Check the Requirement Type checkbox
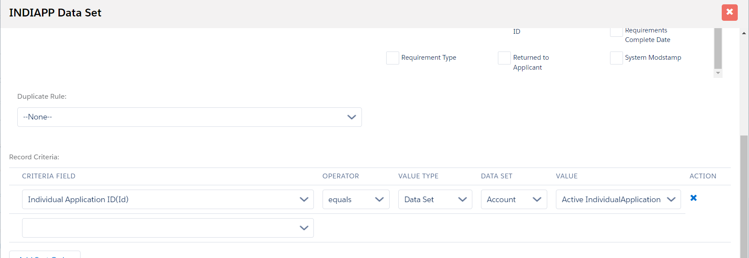This screenshot has height=258, width=749. click(392, 58)
